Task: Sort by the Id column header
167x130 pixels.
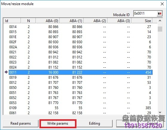Action: pyautogui.click(x=12, y=21)
